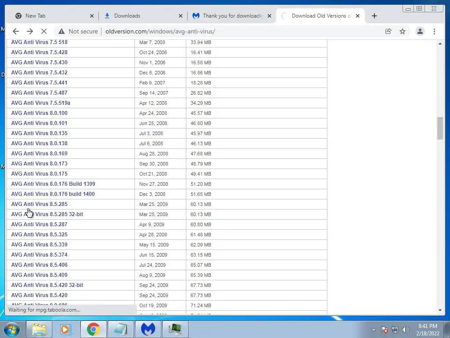
Task: Open AVG Anti Virus 8.0.169 link
Action: pyautogui.click(x=39, y=154)
